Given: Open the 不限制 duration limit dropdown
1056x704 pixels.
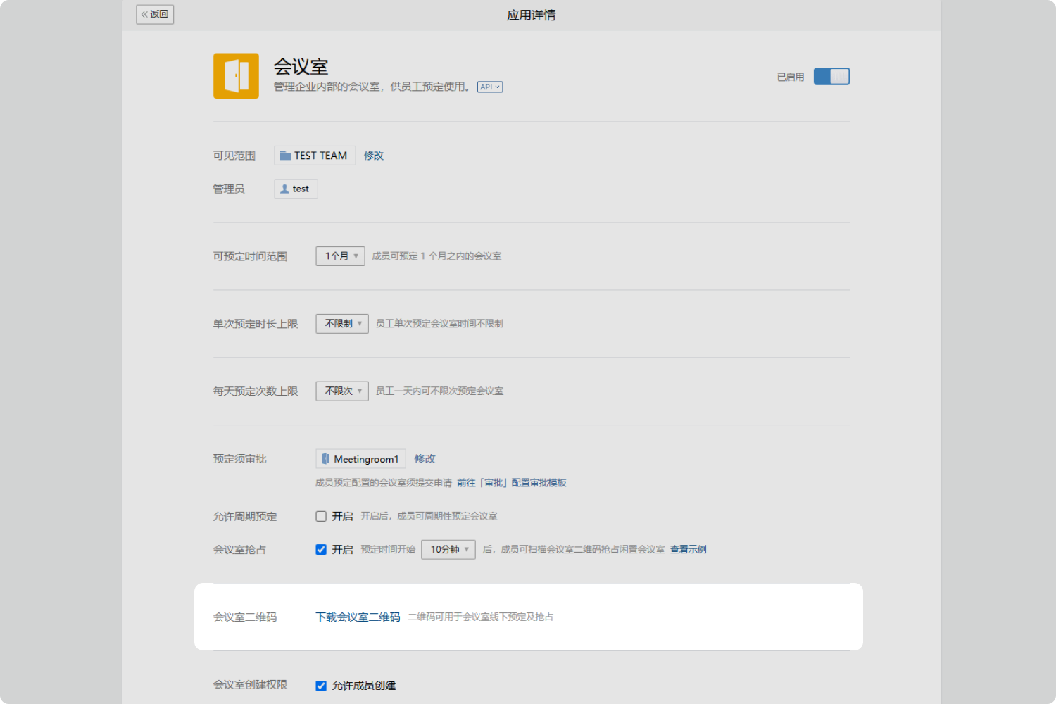Looking at the screenshot, I should click(342, 324).
